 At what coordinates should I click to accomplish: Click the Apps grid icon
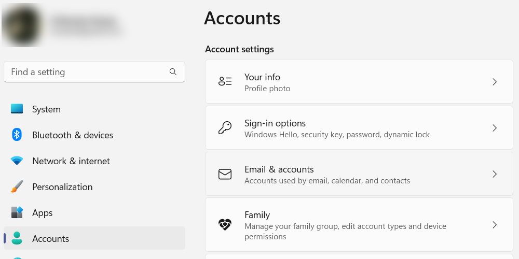(x=17, y=213)
